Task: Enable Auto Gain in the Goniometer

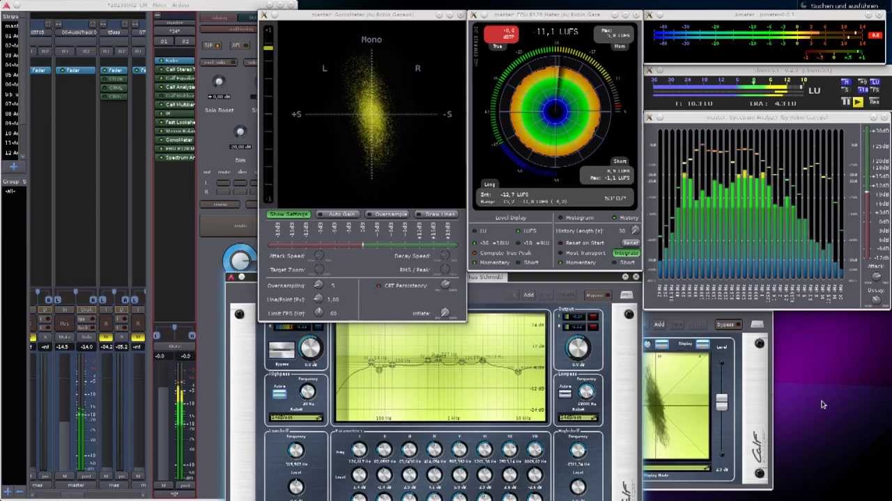Action: (x=338, y=214)
